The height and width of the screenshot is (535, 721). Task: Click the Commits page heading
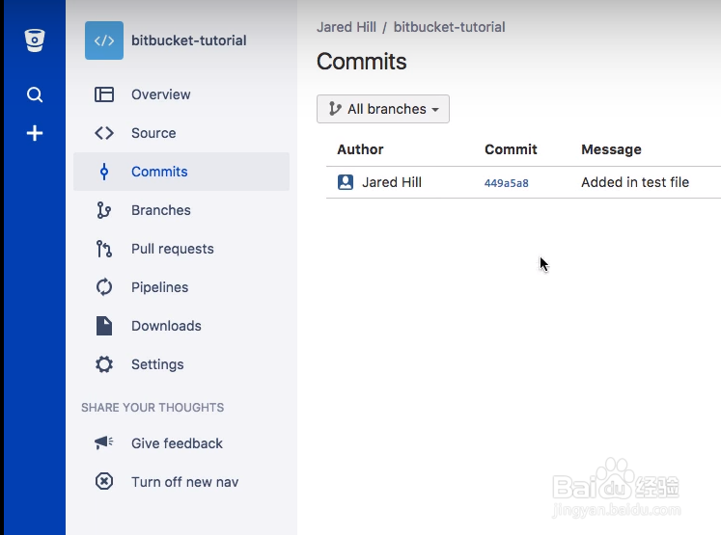361,62
